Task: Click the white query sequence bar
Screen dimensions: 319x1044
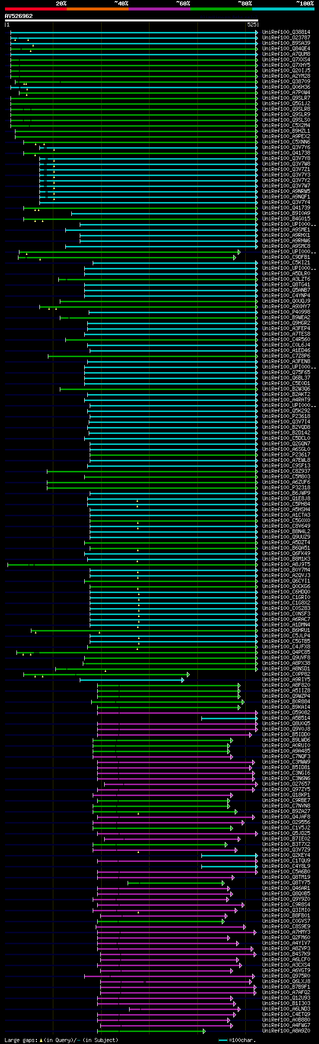Action: [x=131, y=20]
